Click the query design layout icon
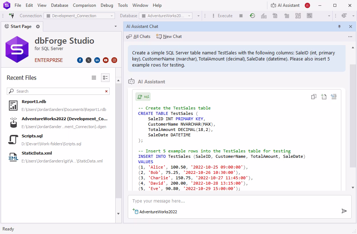This screenshot has height=234, width=357. 298,16
